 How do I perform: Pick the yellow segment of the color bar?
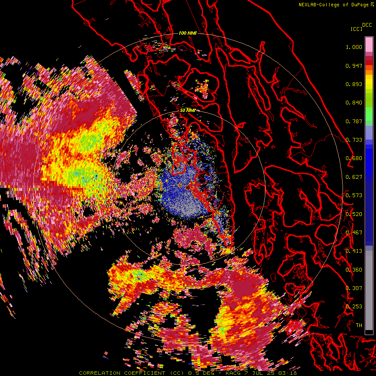coord(369,82)
